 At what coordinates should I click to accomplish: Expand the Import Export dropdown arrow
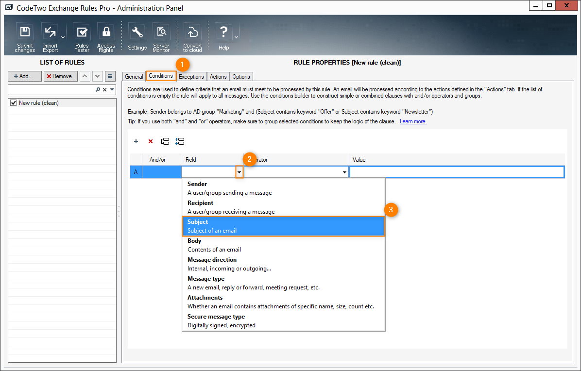[x=63, y=37]
